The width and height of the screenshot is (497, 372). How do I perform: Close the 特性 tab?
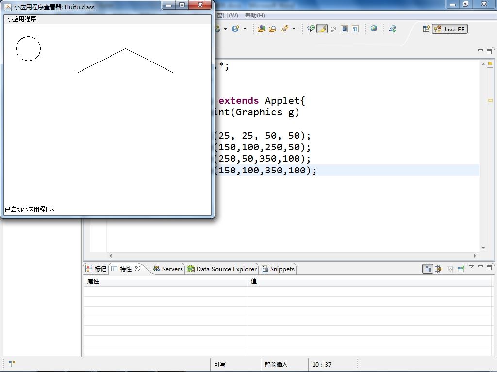pyautogui.click(x=137, y=269)
